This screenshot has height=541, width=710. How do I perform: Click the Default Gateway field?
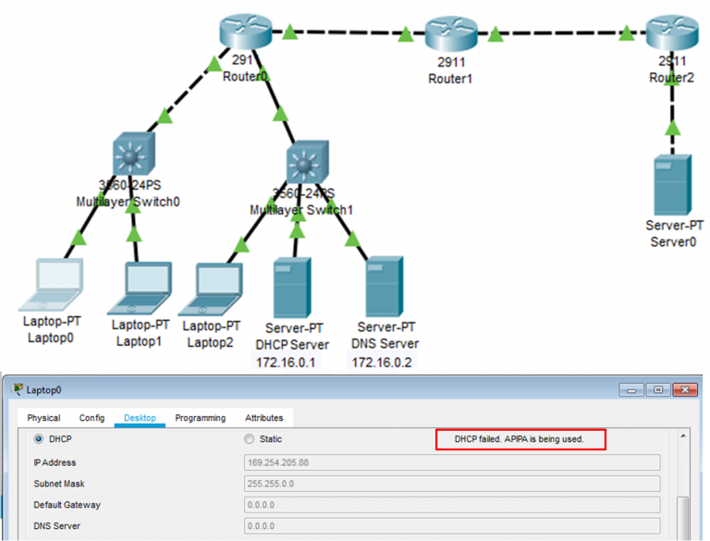(452, 505)
